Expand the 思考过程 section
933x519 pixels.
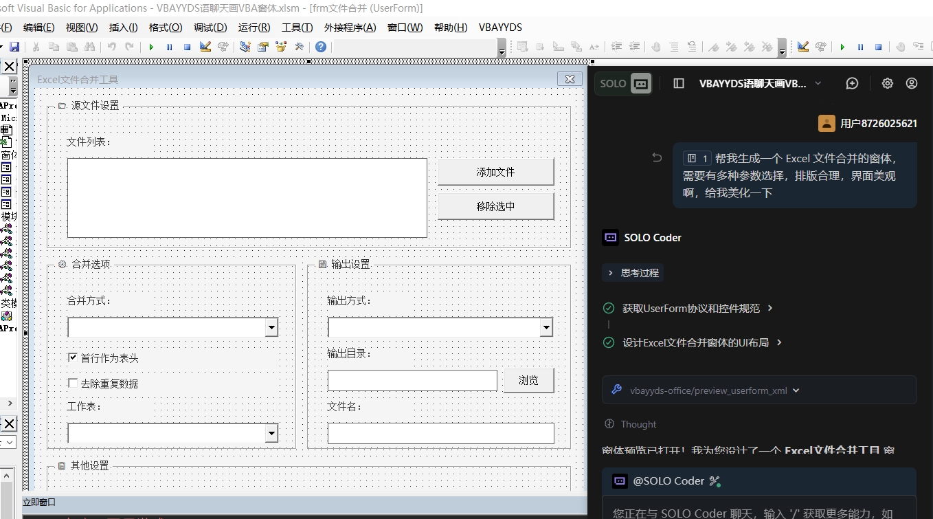click(632, 272)
